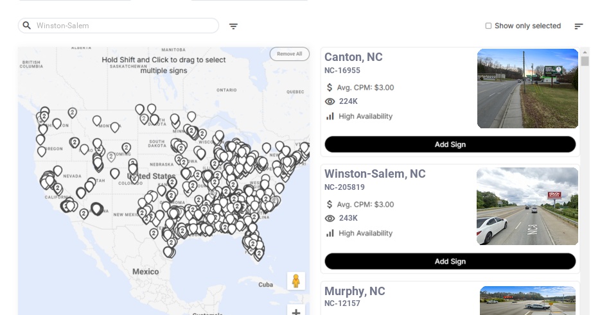
Task: Open the Canton, NC billboard photo
Action: coord(527,89)
